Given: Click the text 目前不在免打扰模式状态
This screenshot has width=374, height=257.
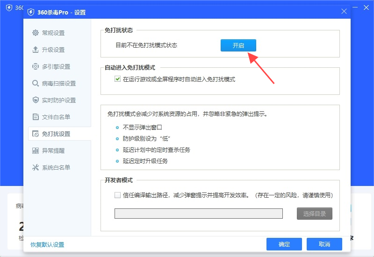Looking at the screenshot, I should coord(146,45).
